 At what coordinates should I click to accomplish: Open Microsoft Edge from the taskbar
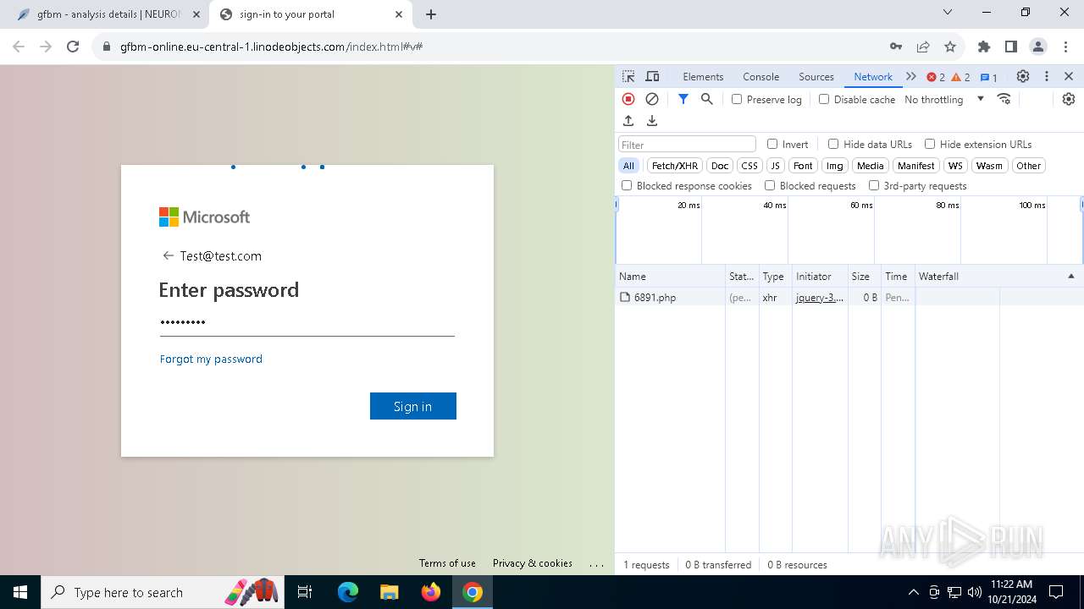(x=348, y=592)
